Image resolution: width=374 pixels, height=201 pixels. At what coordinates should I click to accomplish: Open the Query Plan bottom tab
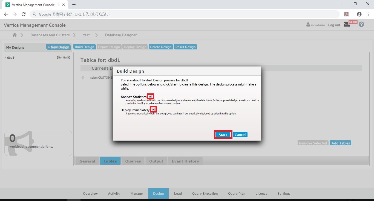[237, 194]
